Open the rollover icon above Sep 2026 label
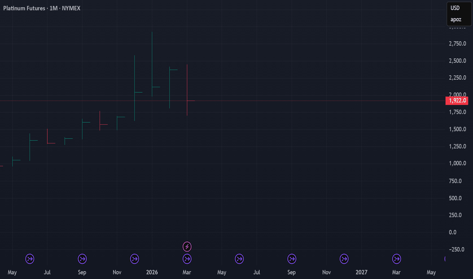 [292, 259]
